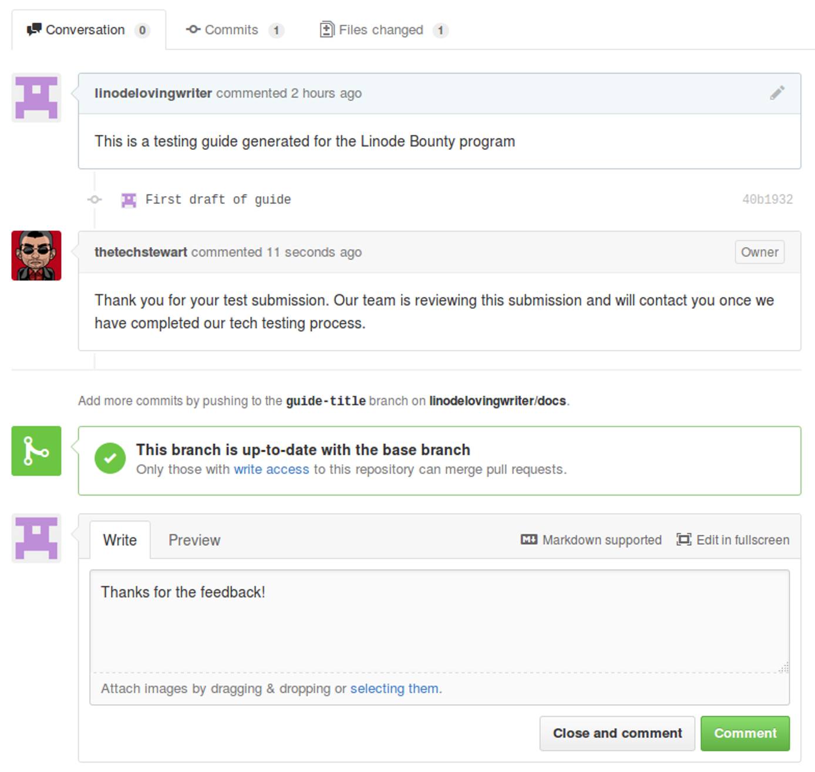815x772 pixels.
Task: Click the green git merge branch icon
Action: tap(36, 451)
